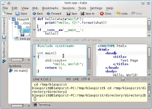Fold the def hello code block

(34, 19)
